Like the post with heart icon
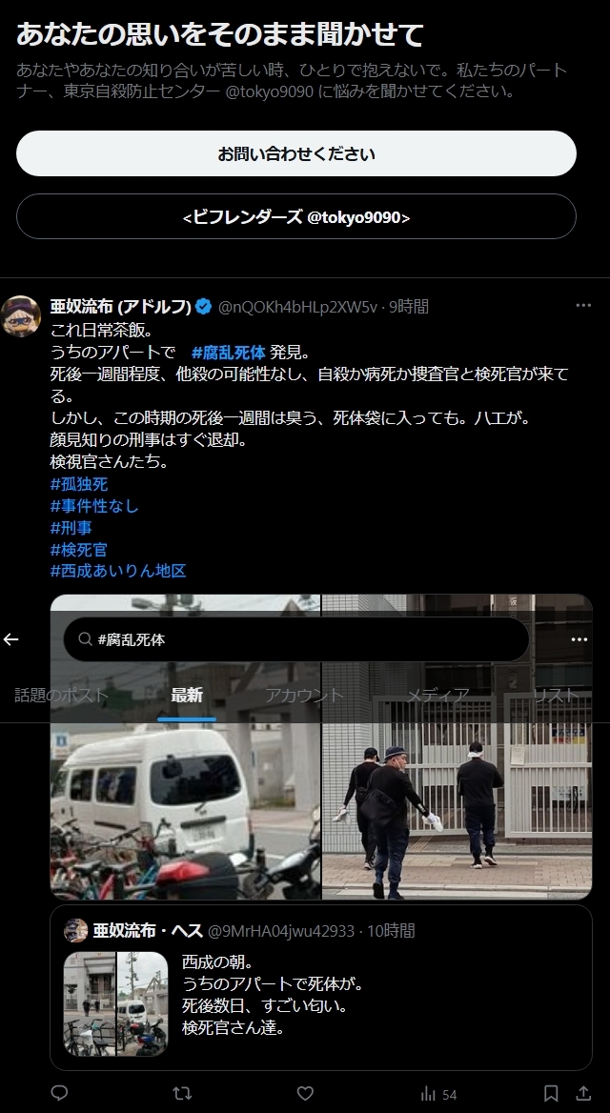This screenshot has height=1113, width=610. point(305,1093)
